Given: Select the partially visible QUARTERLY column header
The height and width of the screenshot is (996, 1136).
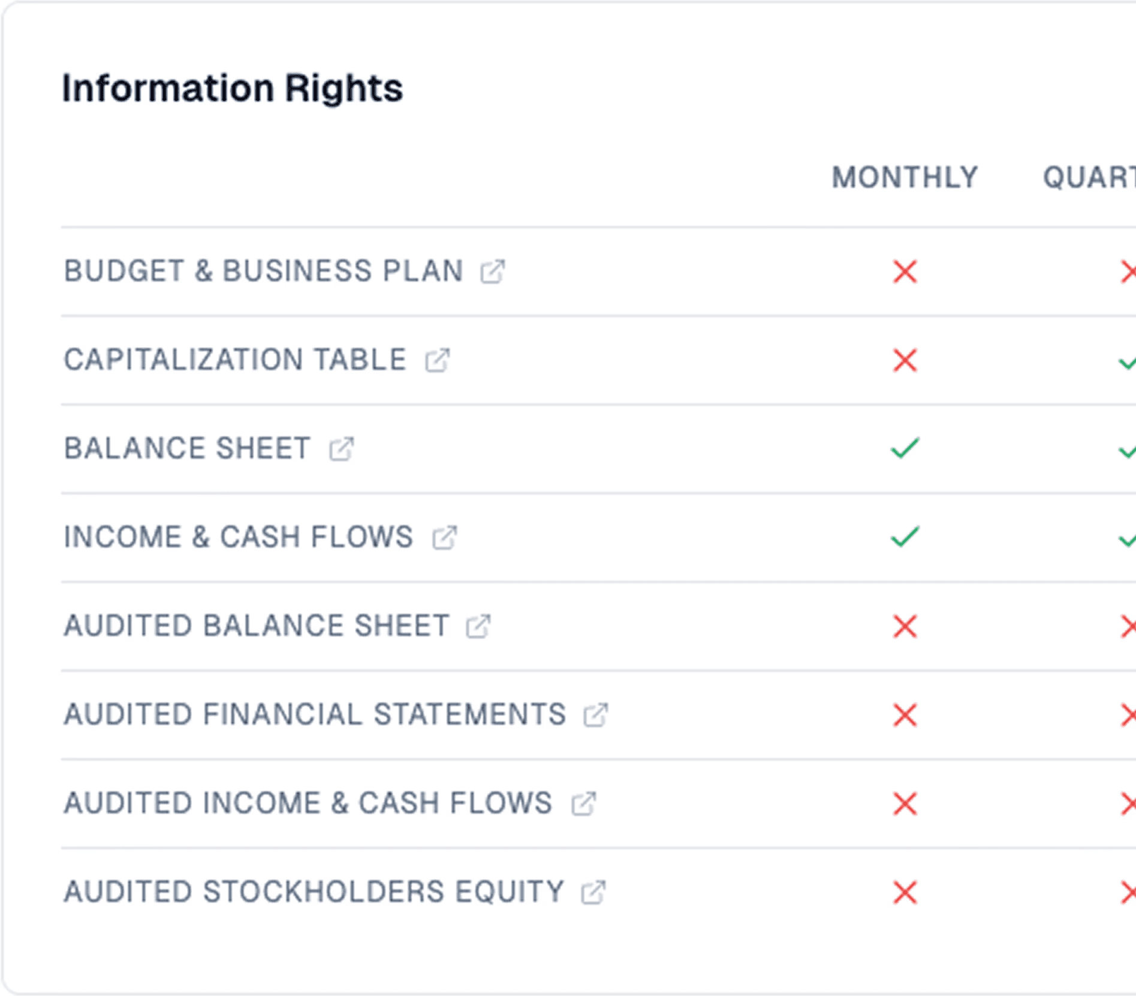Looking at the screenshot, I should [1089, 178].
